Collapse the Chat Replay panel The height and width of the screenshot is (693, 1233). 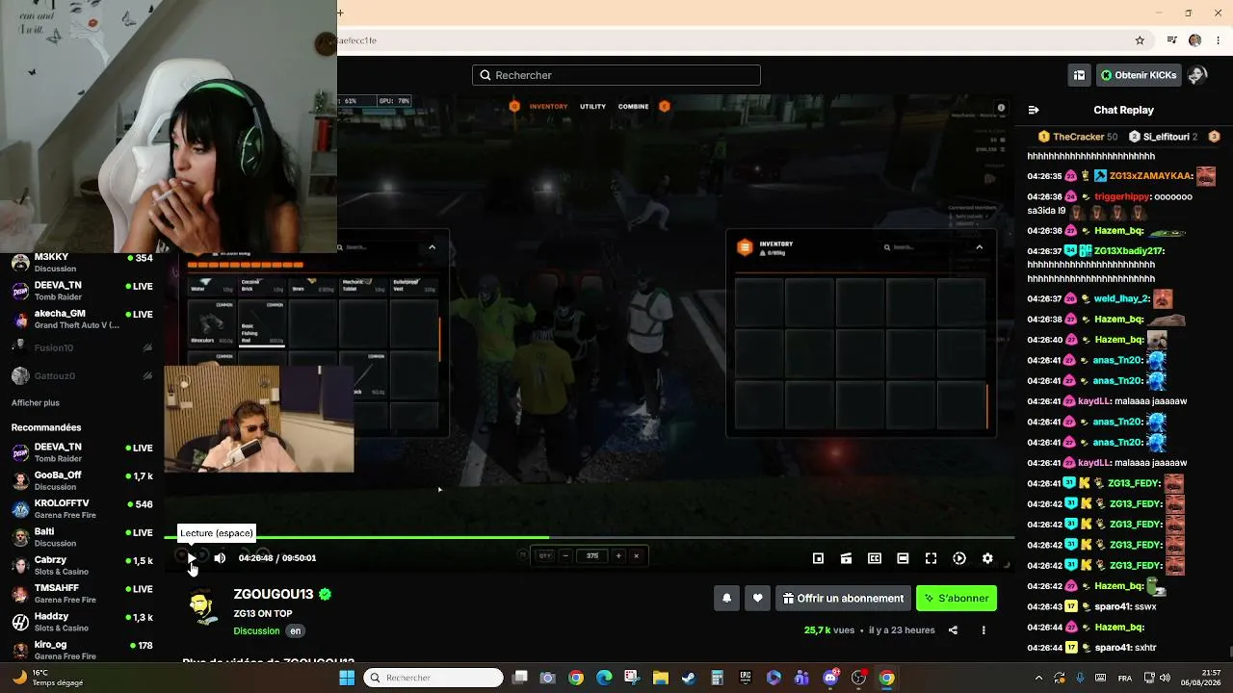pos(1034,110)
